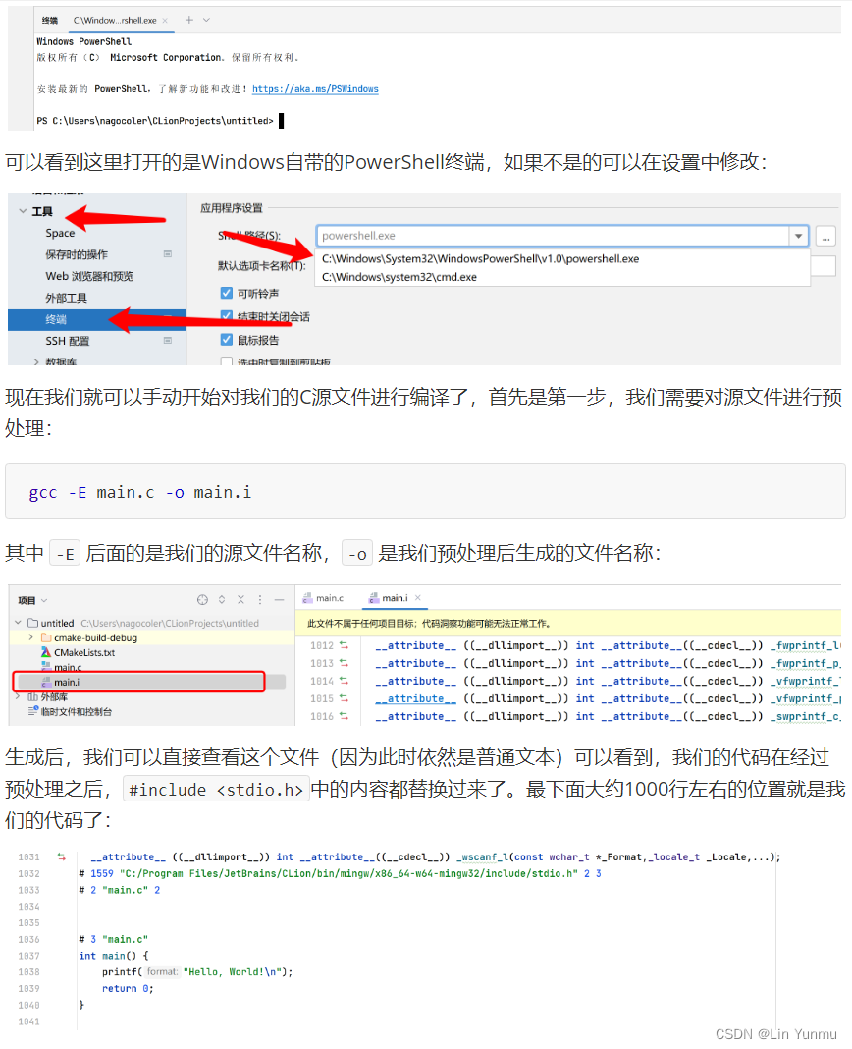Expand the 数据库 settings section
The height and width of the screenshot is (1049, 852).
[36, 361]
